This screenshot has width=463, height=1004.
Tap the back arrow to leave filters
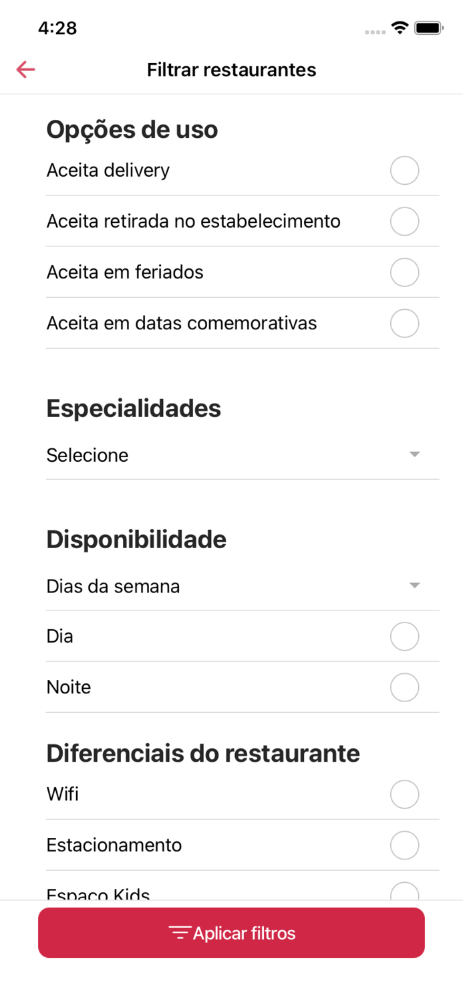pos(25,69)
